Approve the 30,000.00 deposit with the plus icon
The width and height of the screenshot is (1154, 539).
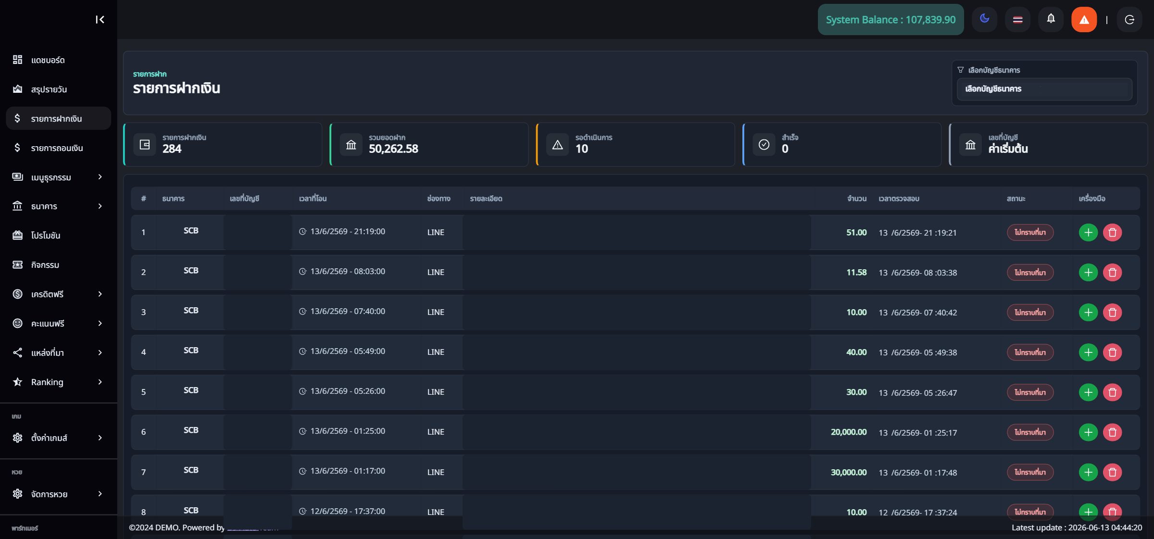pyautogui.click(x=1088, y=472)
